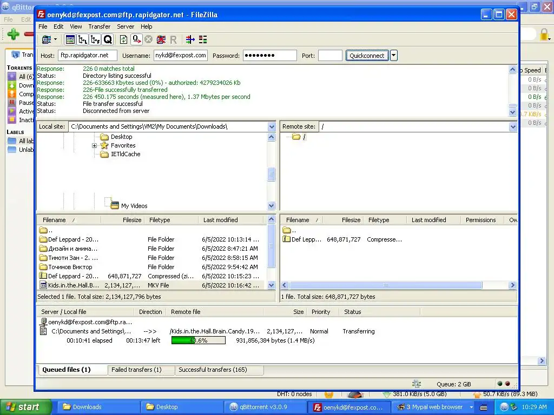Expand the Favorites tree node
Viewport: 554px width, 415px height.
[94, 145]
